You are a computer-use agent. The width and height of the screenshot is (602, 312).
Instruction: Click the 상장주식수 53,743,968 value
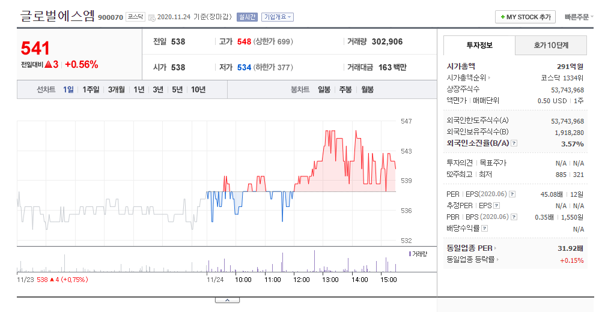pyautogui.click(x=567, y=89)
